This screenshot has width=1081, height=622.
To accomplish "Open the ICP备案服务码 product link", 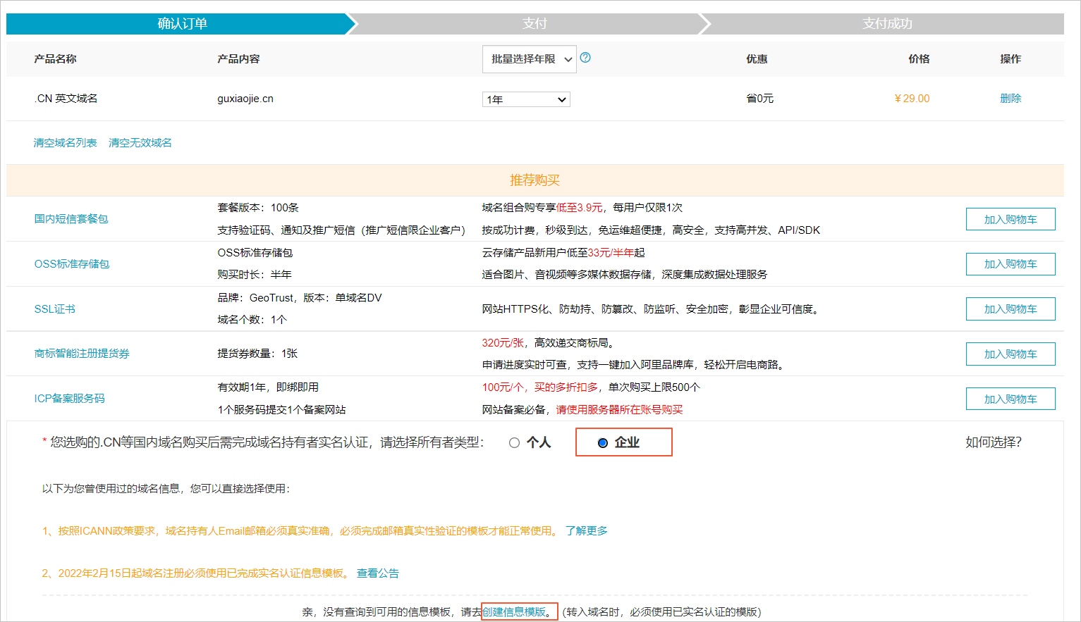I will pos(70,399).
